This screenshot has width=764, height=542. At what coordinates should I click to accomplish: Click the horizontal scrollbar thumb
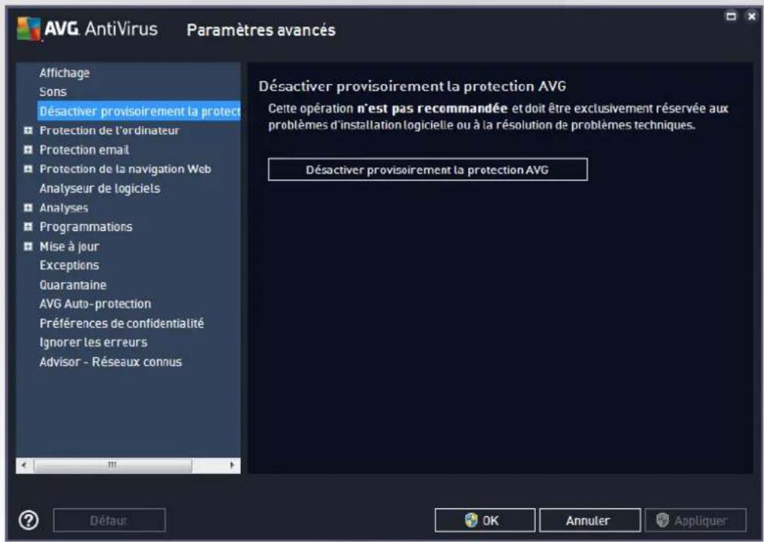tap(112, 465)
